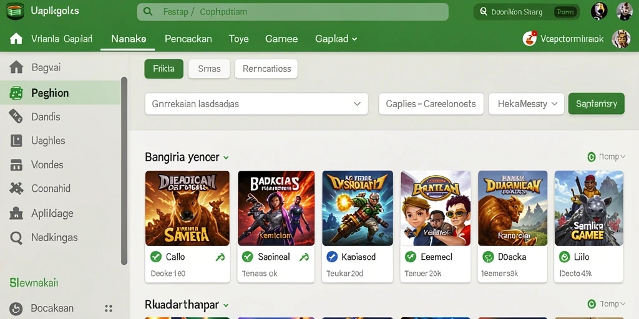
Task: Click the green Sapfemsry button
Action: pyautogui.click(x=596, y=104)
